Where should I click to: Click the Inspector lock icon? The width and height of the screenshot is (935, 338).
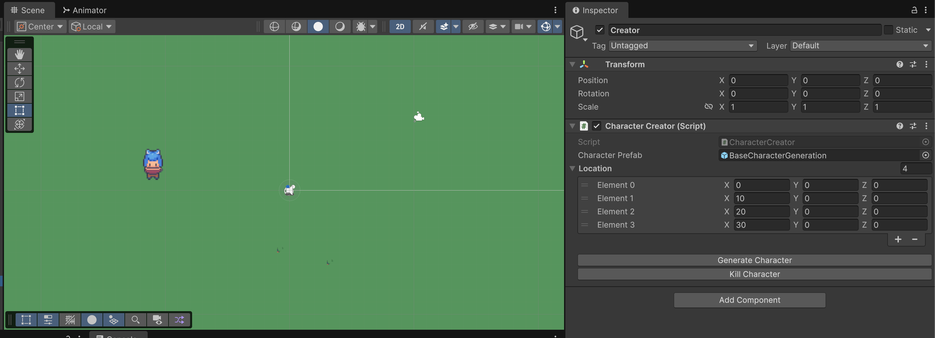point(914,10)
